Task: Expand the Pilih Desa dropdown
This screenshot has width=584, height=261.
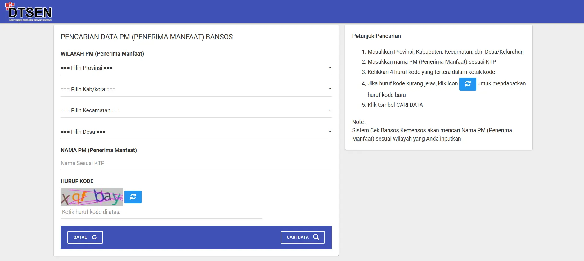Action: tap(195, 132)
